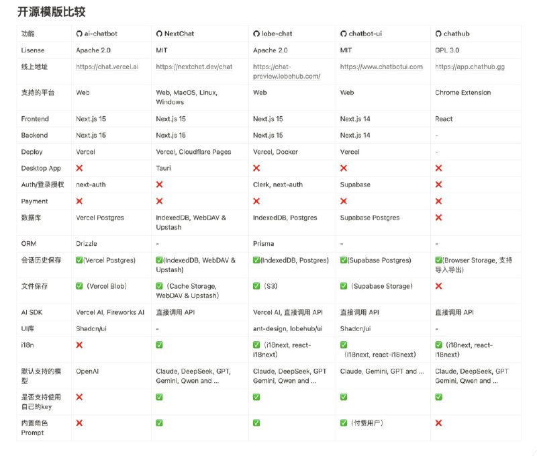This screenshot has height=456, width=537.
Task: Open the https://chat.vercel.ai link
Action: tap(107, 66)
